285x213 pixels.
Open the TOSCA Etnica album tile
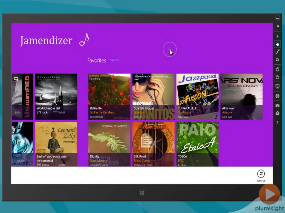point(197,144)
